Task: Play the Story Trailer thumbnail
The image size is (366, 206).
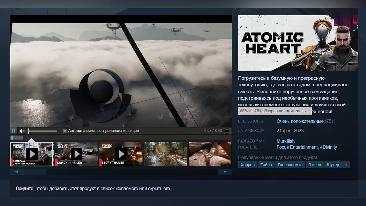Action: (121, 154)
